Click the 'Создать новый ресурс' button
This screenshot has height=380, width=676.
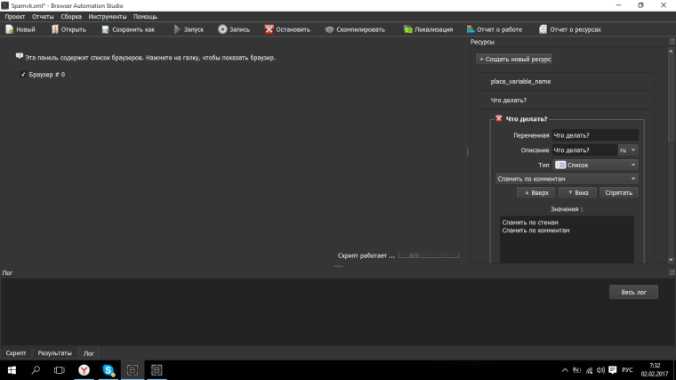pos(515,59)
